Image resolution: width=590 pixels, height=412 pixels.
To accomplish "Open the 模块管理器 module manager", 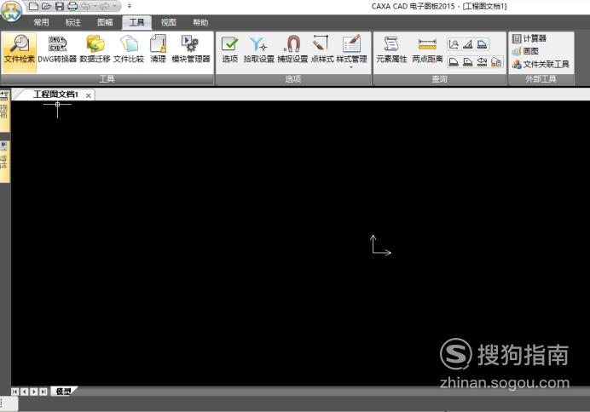I will [190, 49].
